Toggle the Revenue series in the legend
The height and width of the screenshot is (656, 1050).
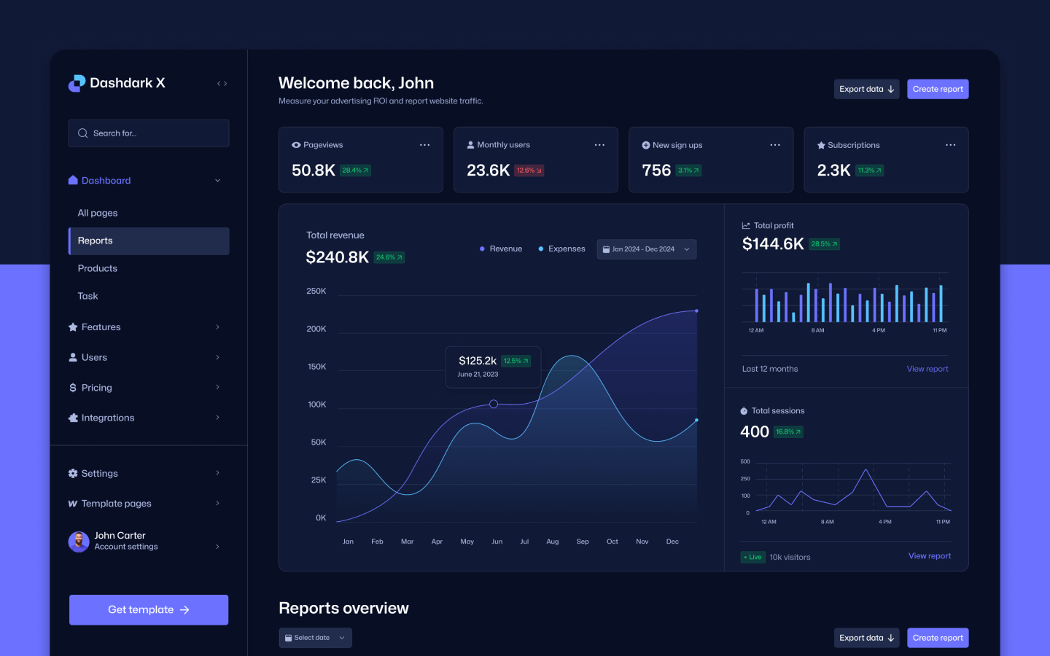point(501,249)
